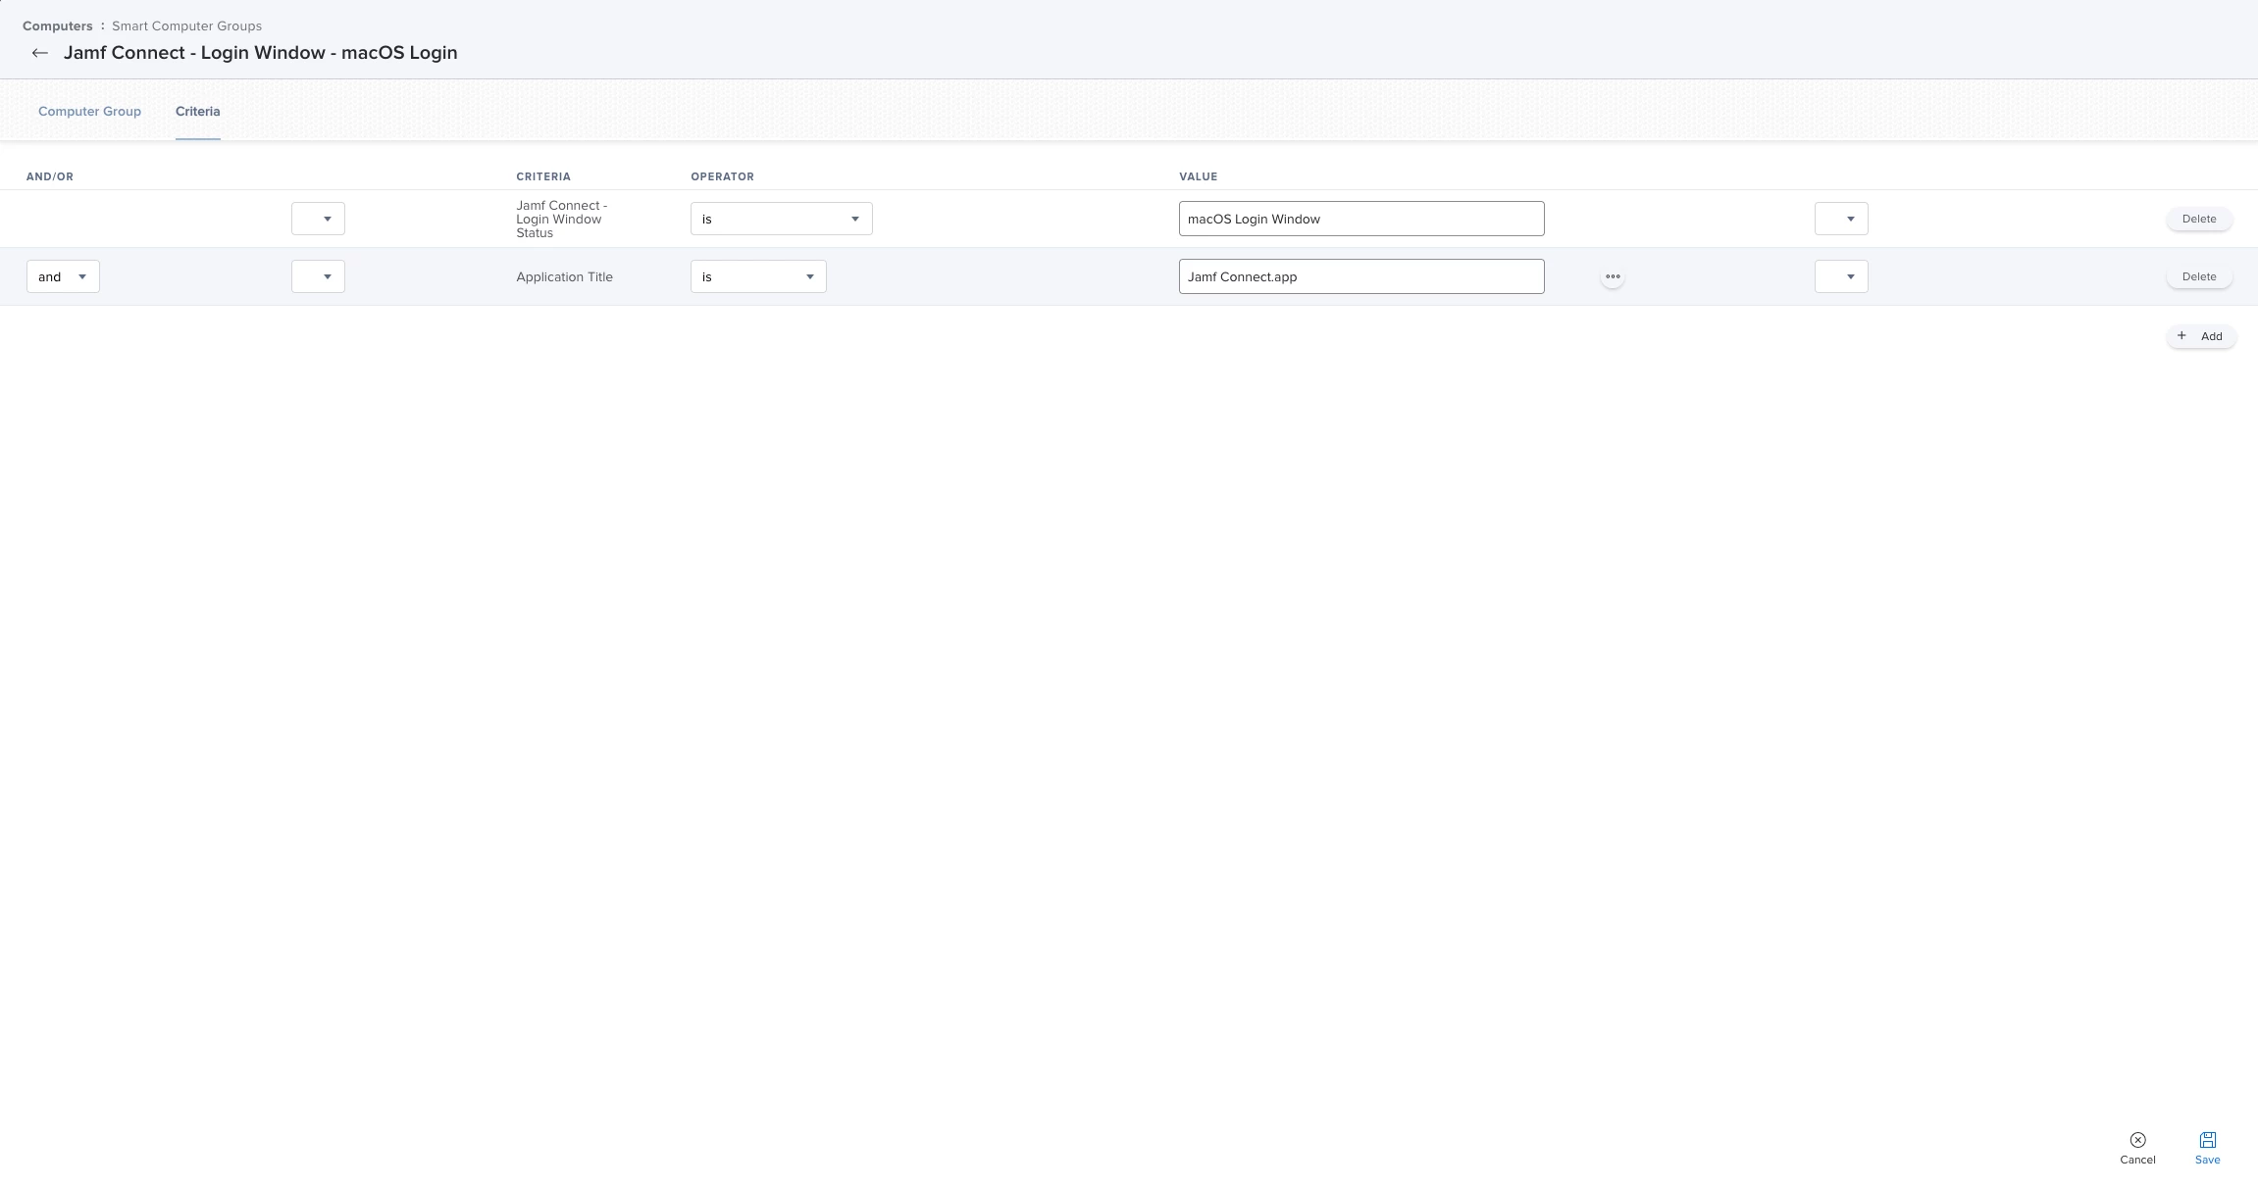Click the macOS Login Window value field
The width and height of the screenshot is (2258, 1187).
click(x=1360, y=219)
